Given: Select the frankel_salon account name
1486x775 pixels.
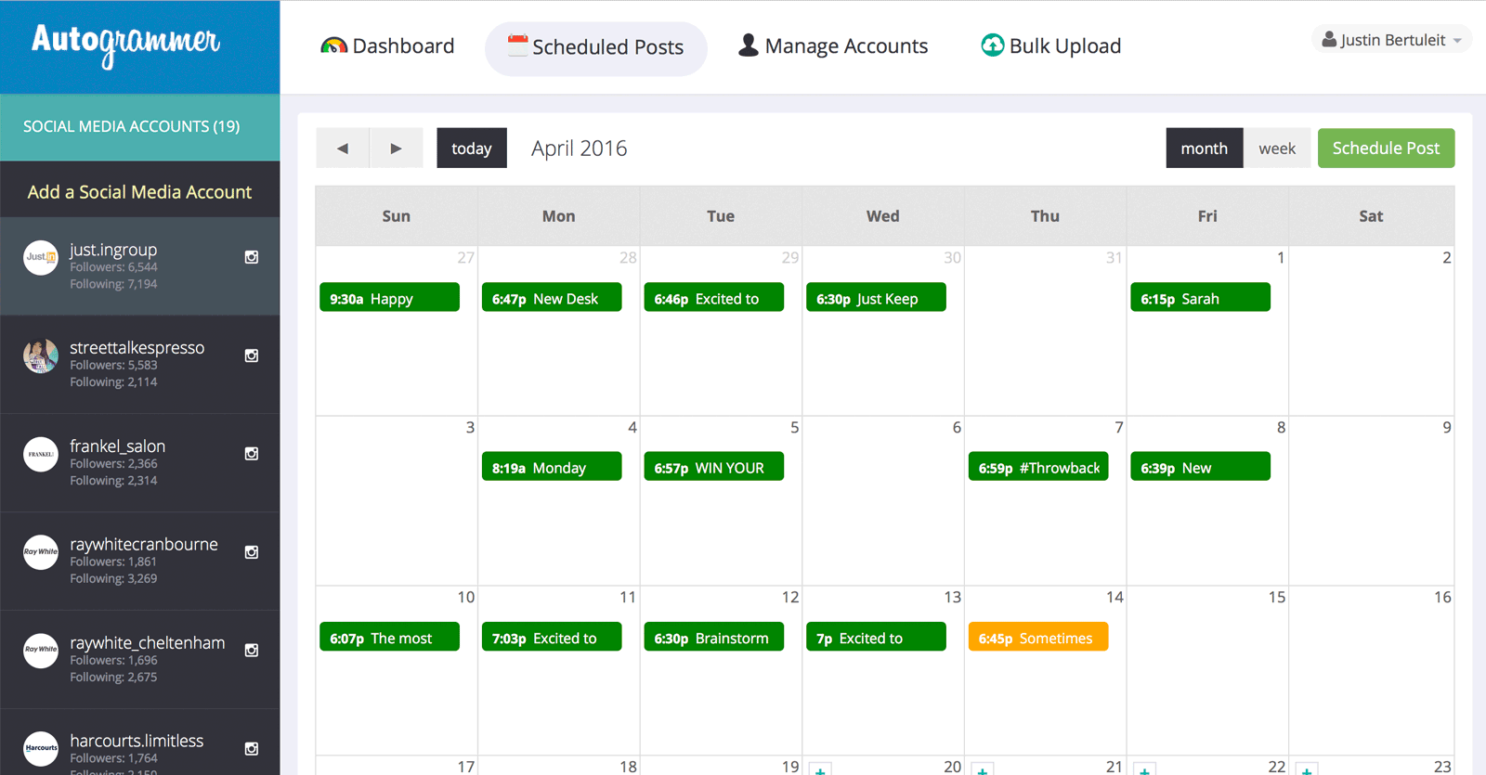Looking at the screenshot, I should click(117, 446).
